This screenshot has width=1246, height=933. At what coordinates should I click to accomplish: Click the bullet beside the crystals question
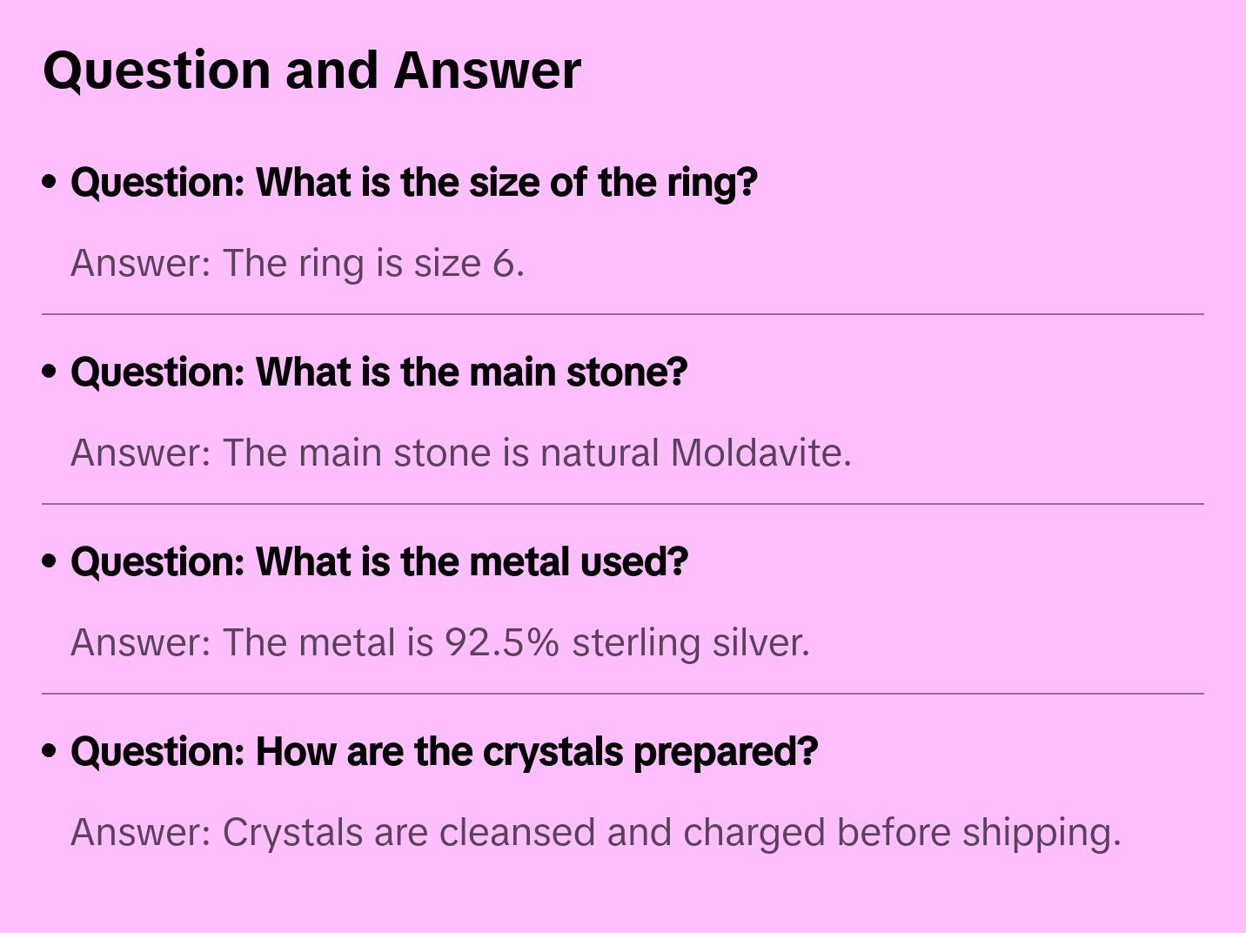[x=50, y=751]
